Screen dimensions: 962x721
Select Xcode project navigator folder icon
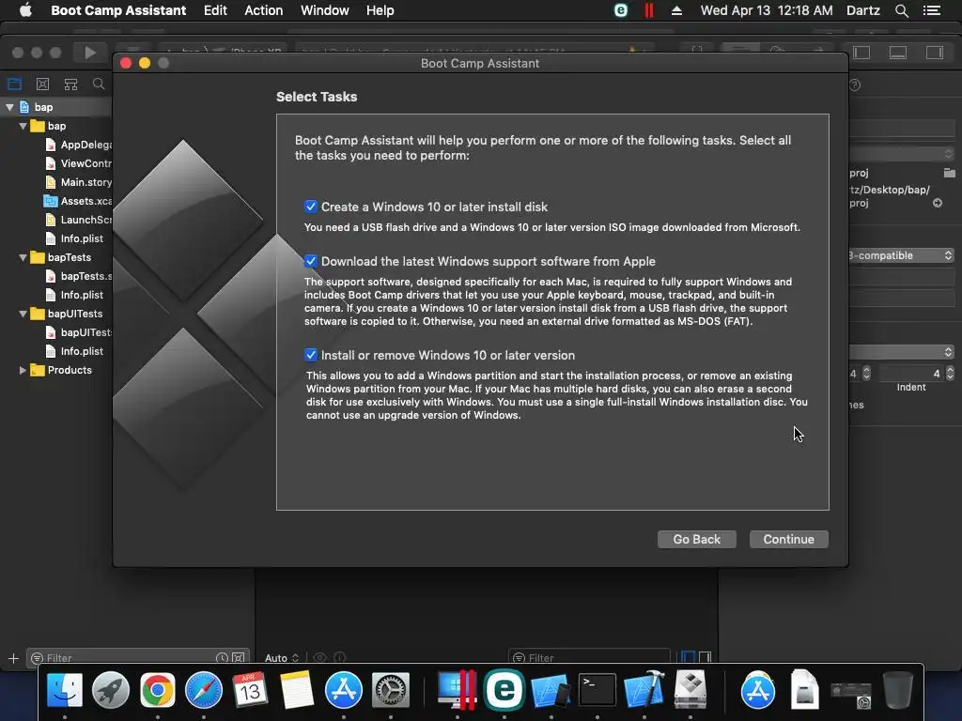[14, 84]
